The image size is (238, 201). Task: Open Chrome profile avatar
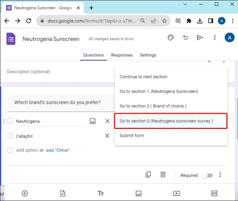tap(221, 21)
